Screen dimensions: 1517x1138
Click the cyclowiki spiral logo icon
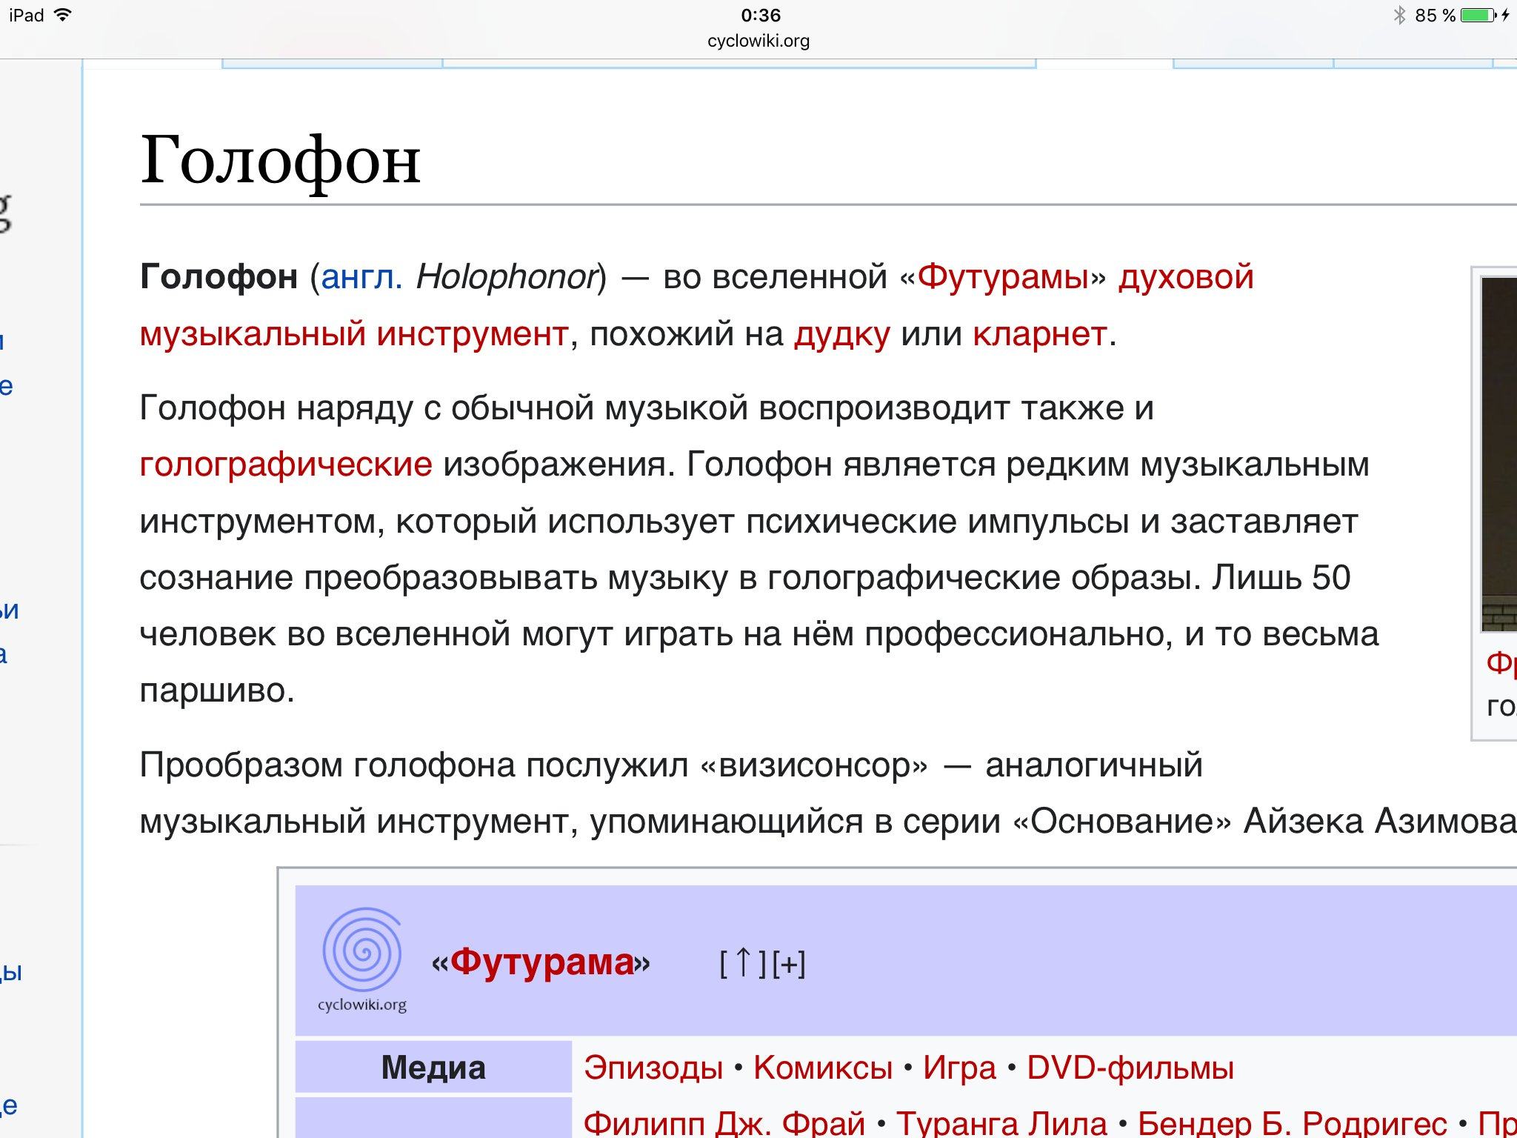(362, 951)
